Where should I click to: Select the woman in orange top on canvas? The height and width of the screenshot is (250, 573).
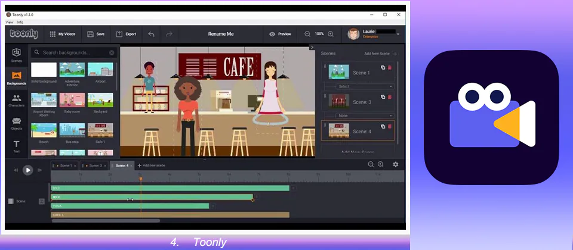(x=188, y=116)
